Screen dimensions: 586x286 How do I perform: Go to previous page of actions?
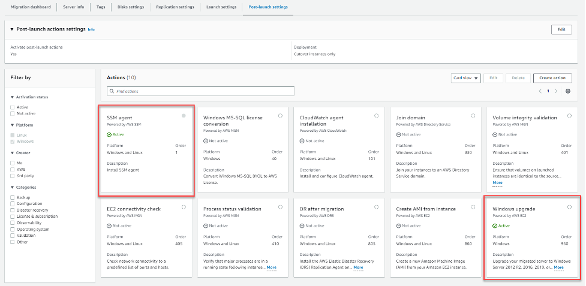click(x=540, y=91)
